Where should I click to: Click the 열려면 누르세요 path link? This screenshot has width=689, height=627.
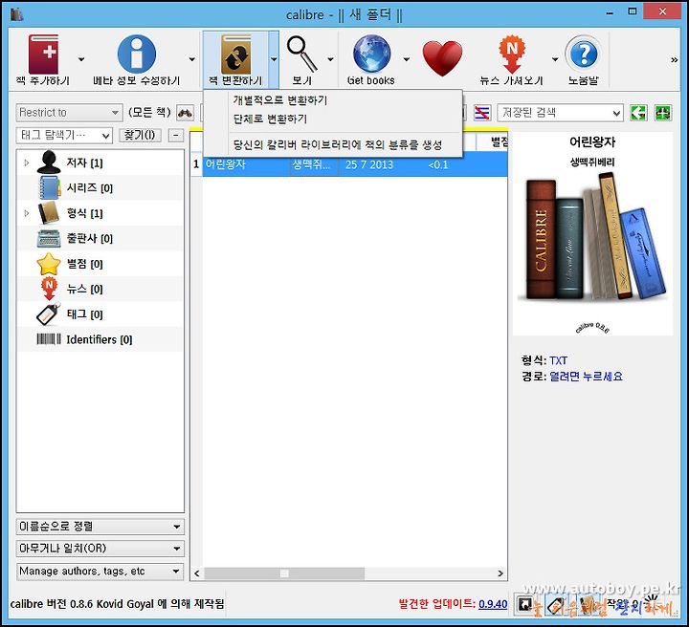tap(587, 377)
